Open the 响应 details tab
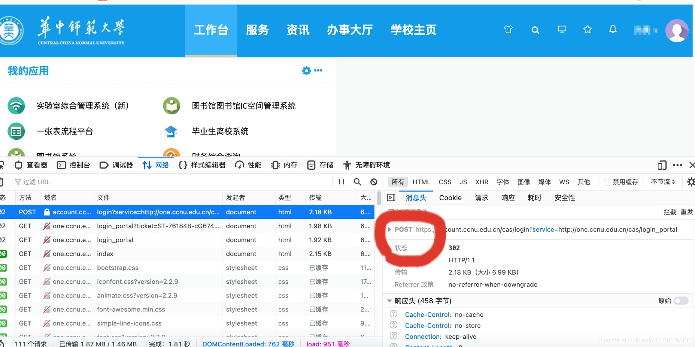Image resolution: width=695 pixels, height=347 pixels. pyautogui.click(x=508, y=197)
